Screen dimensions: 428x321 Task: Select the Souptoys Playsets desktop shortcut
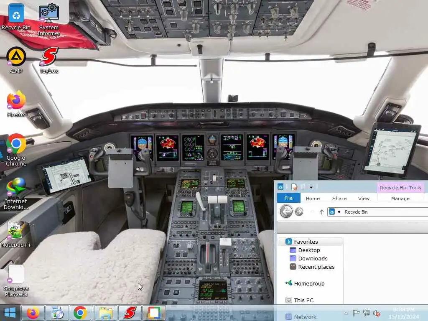click(16, 280)
